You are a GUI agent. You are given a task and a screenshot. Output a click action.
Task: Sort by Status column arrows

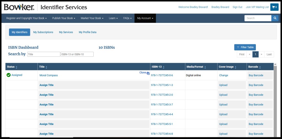pos(17,67)
